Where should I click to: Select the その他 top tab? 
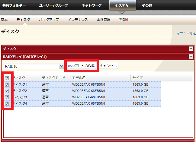tap(147, 5)
